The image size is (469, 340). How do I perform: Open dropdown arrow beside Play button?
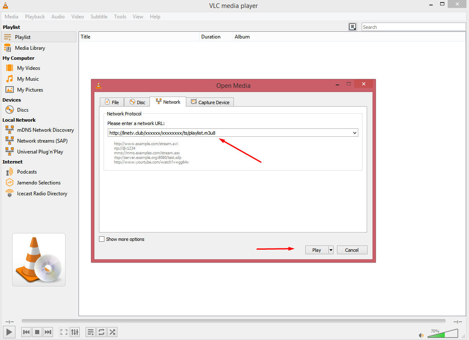coord(331,250)
